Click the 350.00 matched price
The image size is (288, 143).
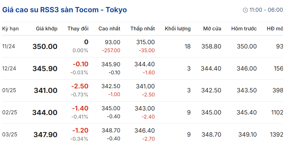click(x=45, y=47)
